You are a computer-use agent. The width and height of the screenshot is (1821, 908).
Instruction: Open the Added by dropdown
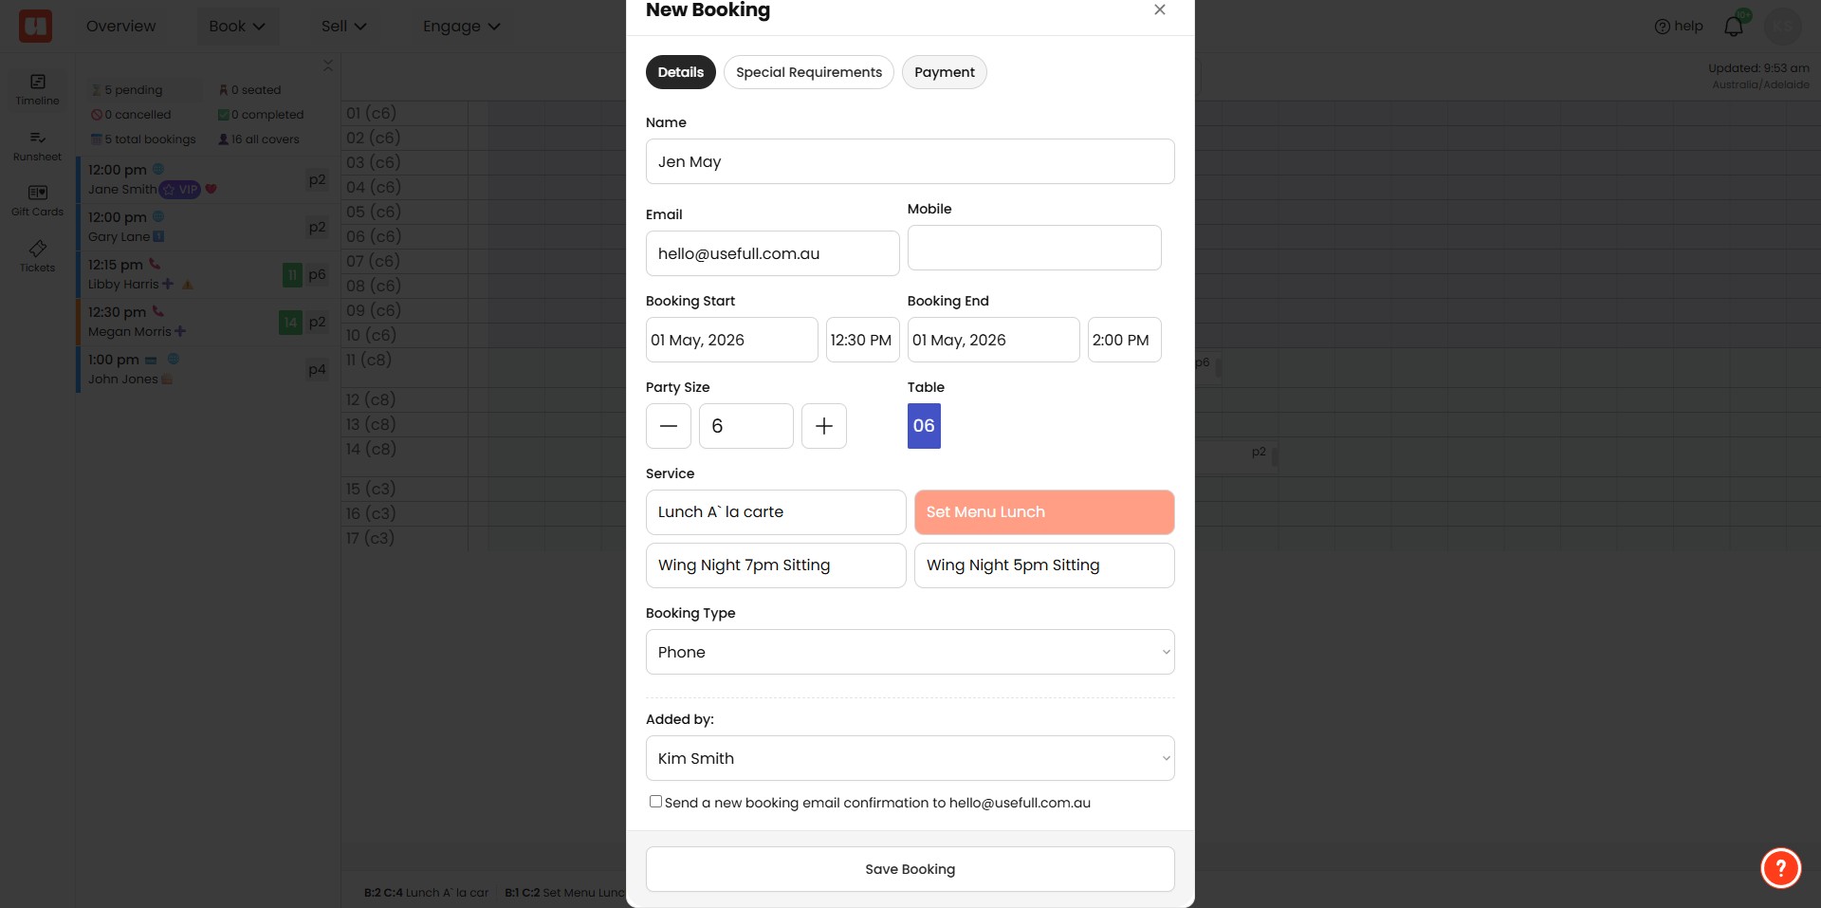coord(910,758)
